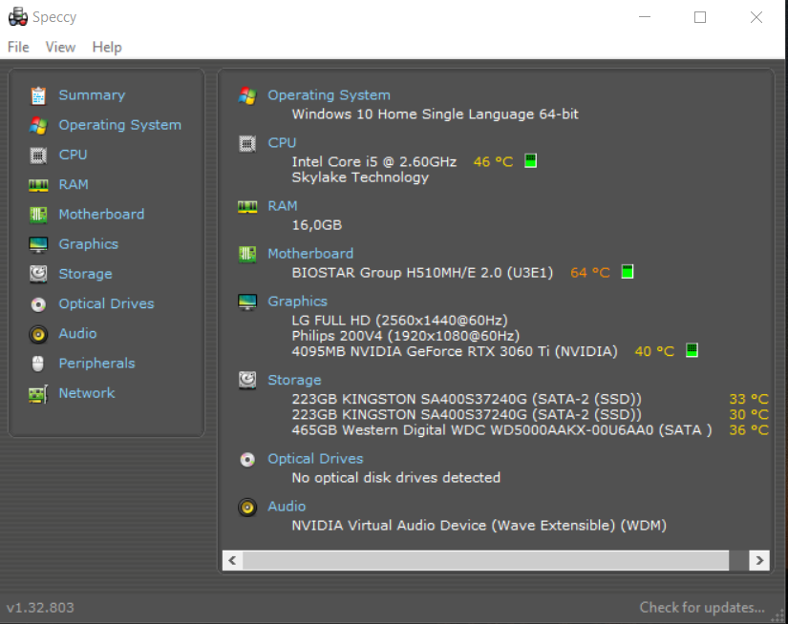Click the Storage drive icon in summary panel
The width and height of the screenshot is (788, 624).
(247, 381)
